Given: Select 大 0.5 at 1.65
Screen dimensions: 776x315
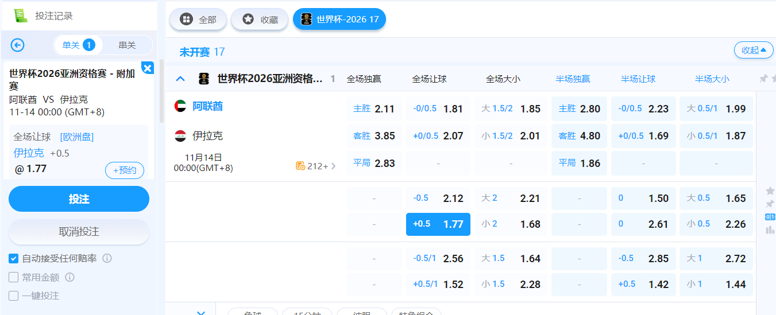Looking at the screenshot, I should pos(716,198).
